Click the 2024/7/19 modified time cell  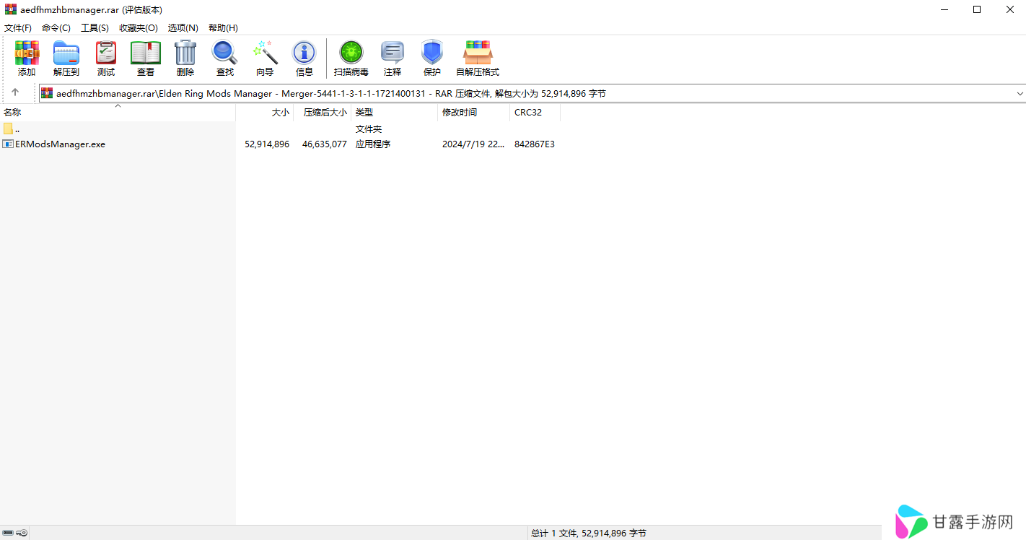473,144
